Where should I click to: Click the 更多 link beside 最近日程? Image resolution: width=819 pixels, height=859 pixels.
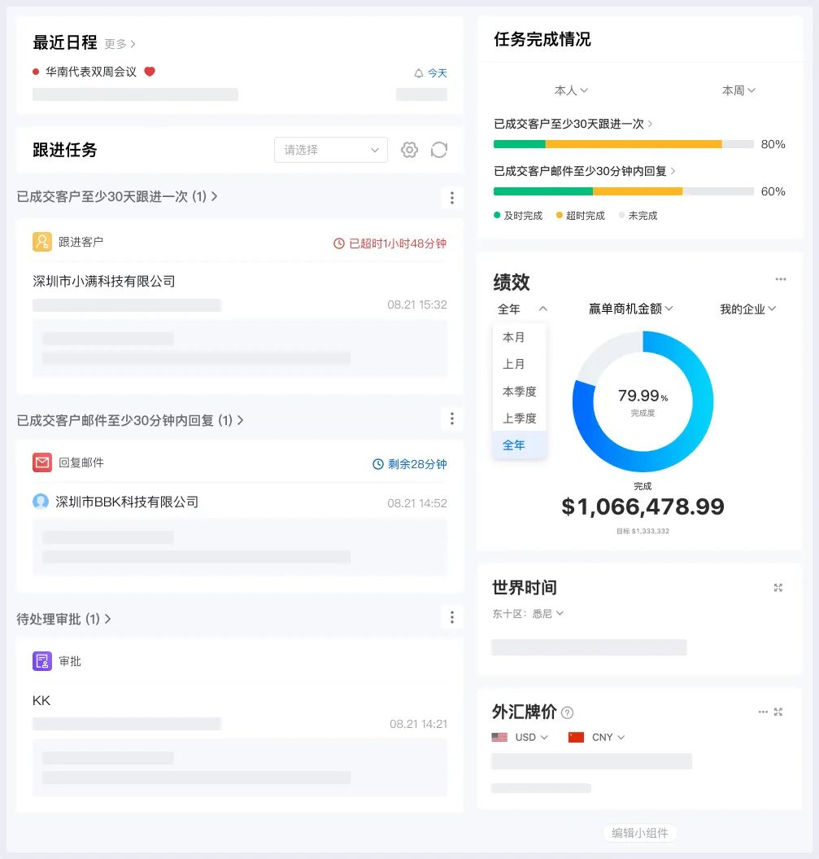tap(114, 43)
